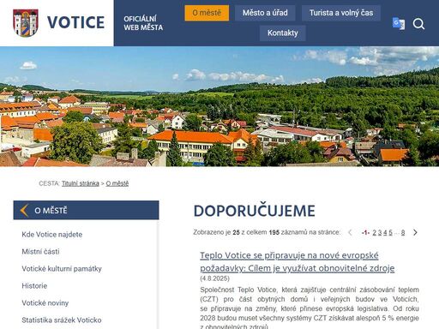Click the town panorama banner image
The image size is (439, 329).
[x=219, y=106]
